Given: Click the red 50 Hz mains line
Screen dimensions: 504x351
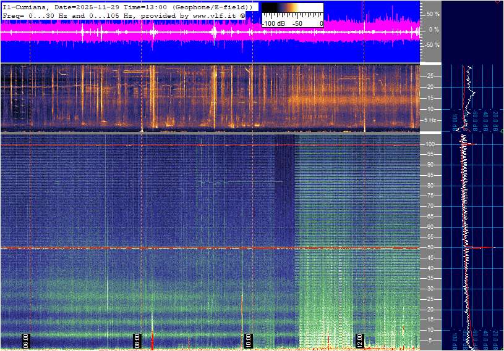Looking at the screenshot, I should click(186, 248).
